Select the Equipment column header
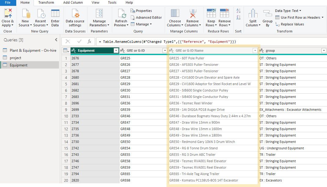This screenshot has width=327, height=187. click(x=95, y=50)
